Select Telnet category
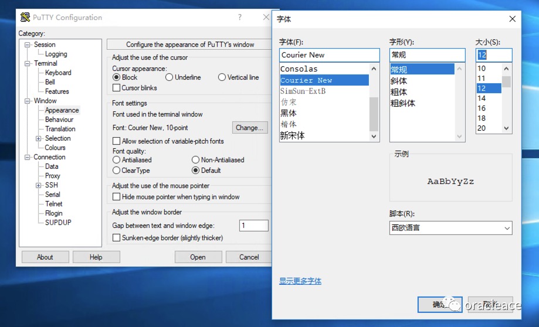 tap(53, 204)
